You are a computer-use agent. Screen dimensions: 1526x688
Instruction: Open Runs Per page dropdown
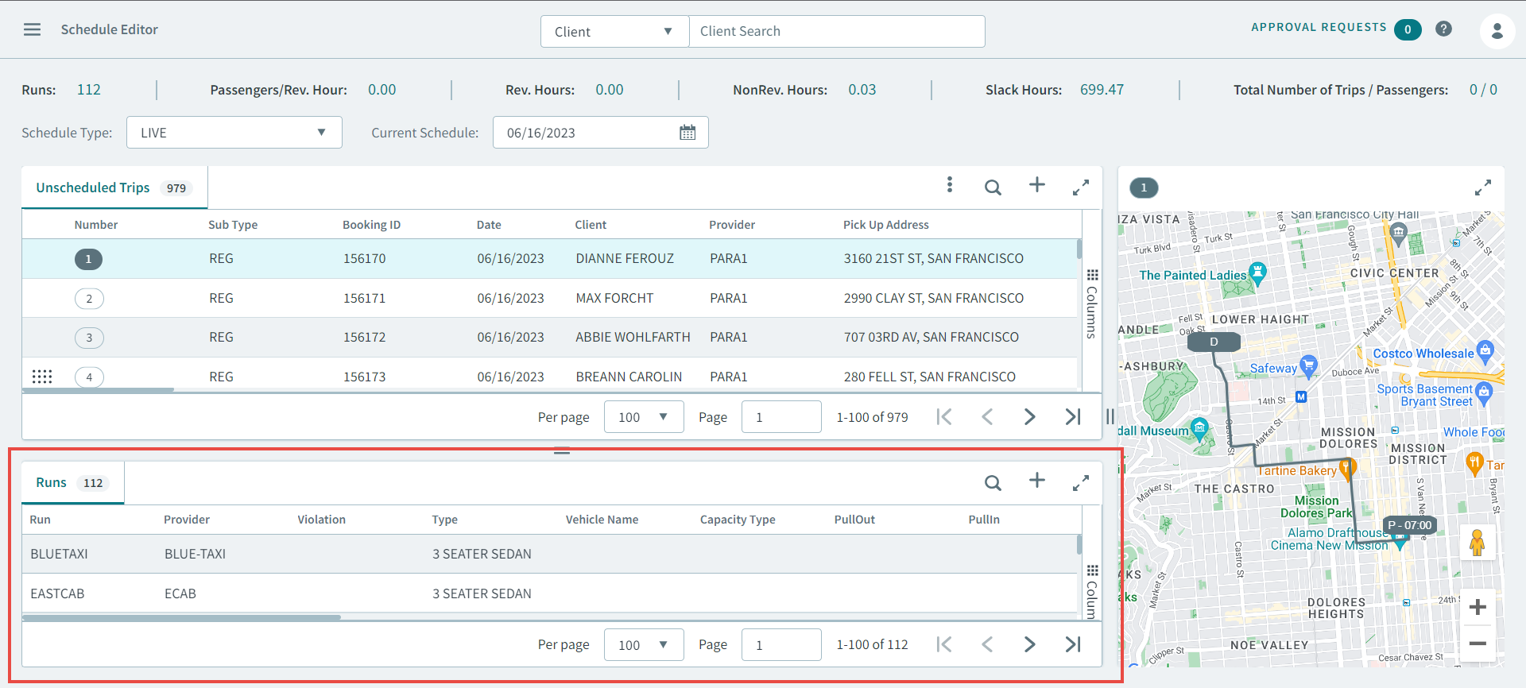click(x=644, y=644)
